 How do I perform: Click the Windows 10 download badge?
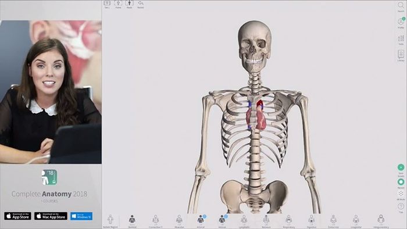click(81, 216)
